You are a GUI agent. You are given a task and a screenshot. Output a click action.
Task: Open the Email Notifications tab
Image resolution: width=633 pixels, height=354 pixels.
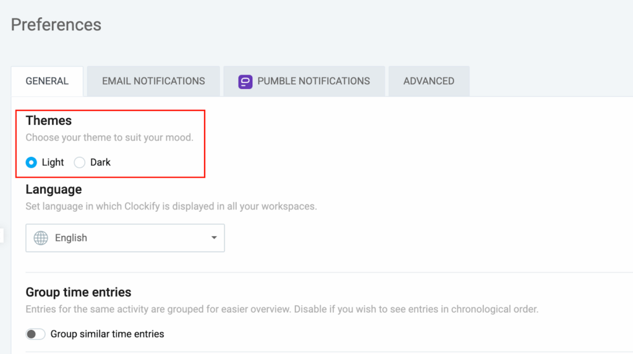[153, 81]
